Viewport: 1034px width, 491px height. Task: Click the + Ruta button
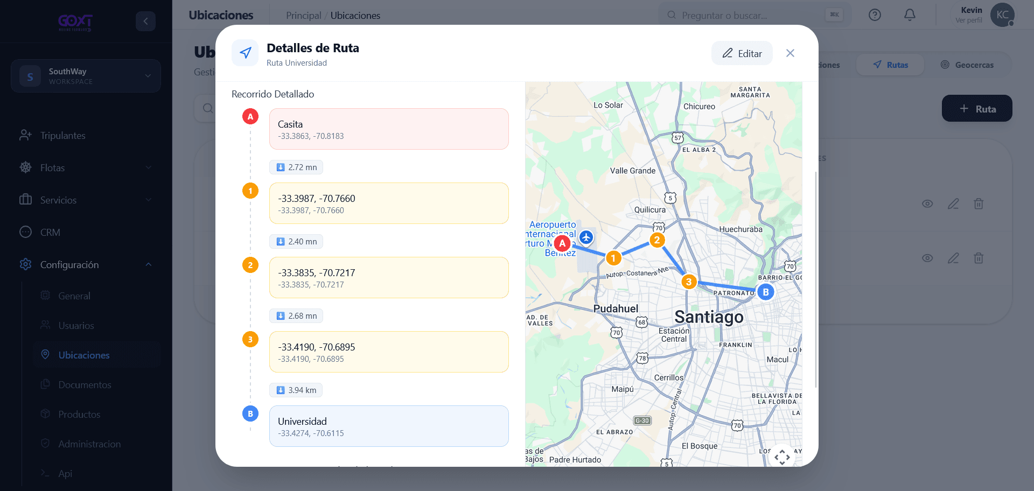pos(977,109)
